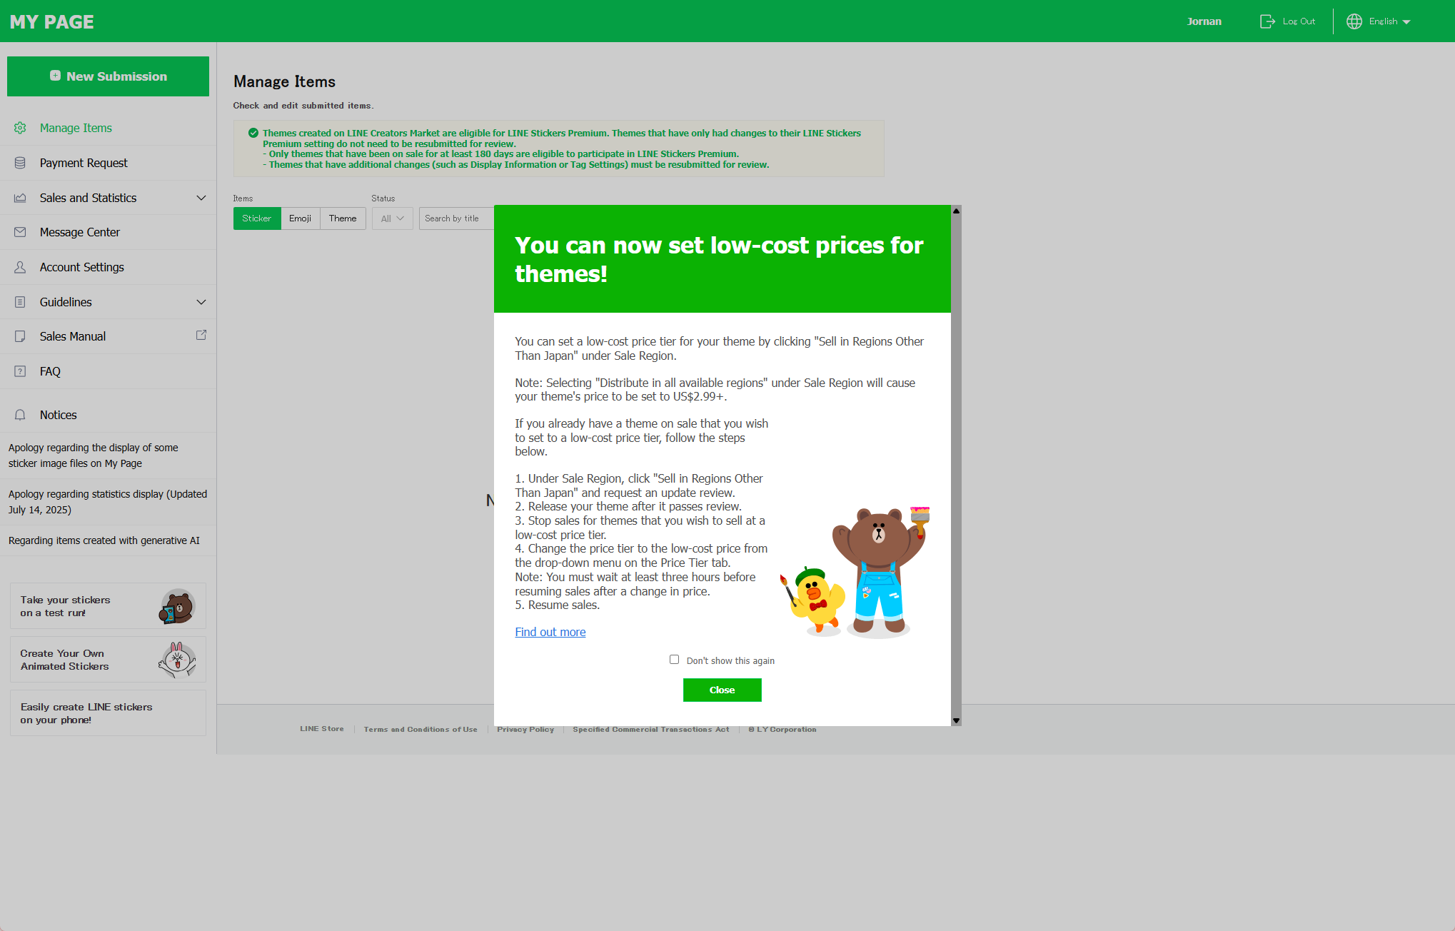Follow the Find out more link
This screenshot has width=1455, height=931.
point(550,632)
